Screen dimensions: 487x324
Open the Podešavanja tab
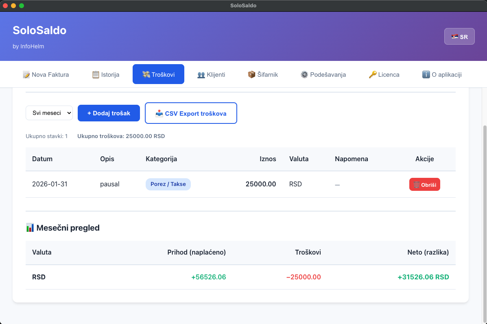(323, 75)
